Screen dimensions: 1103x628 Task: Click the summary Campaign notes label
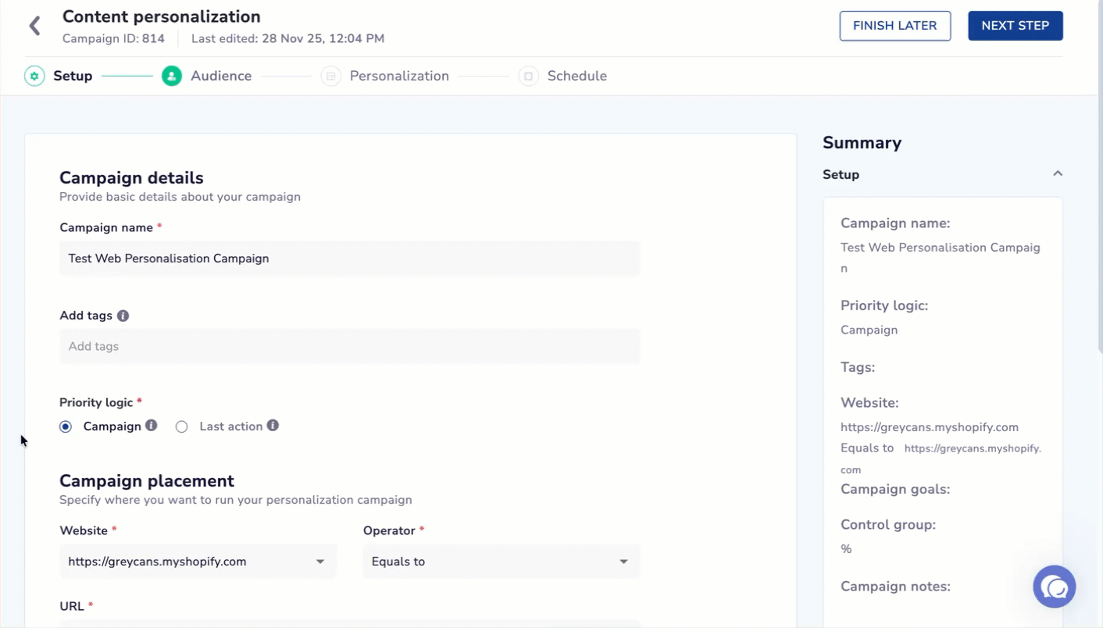coord(895,586)
